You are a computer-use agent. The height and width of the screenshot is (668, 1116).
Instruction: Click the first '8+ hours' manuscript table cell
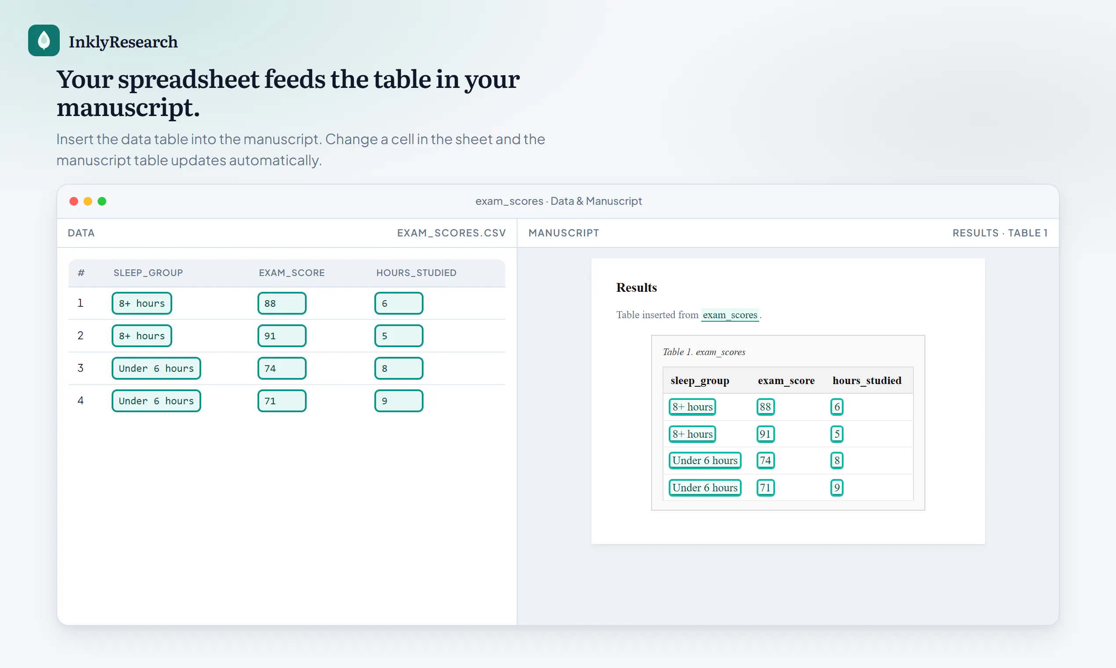(692, 407)
